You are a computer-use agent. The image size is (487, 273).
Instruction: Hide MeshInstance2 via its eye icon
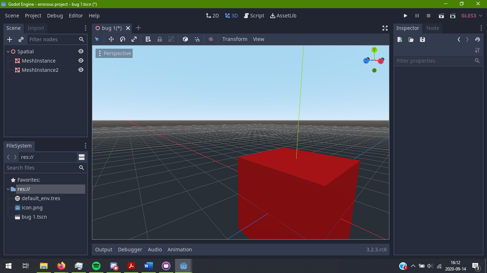[x=81, y=70]
